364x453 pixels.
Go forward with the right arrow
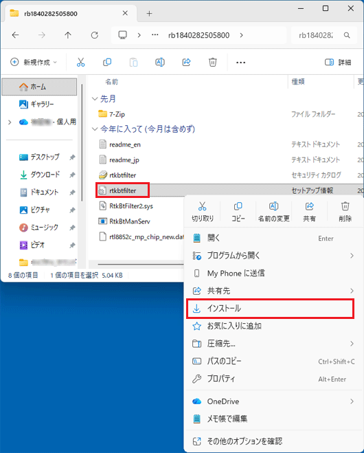click(x=42, y=35)
